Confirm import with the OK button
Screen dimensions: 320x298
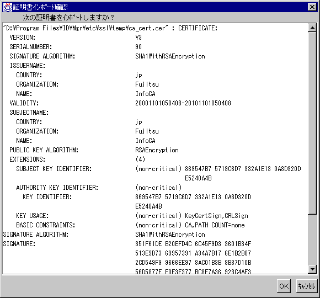coord(284,286)
